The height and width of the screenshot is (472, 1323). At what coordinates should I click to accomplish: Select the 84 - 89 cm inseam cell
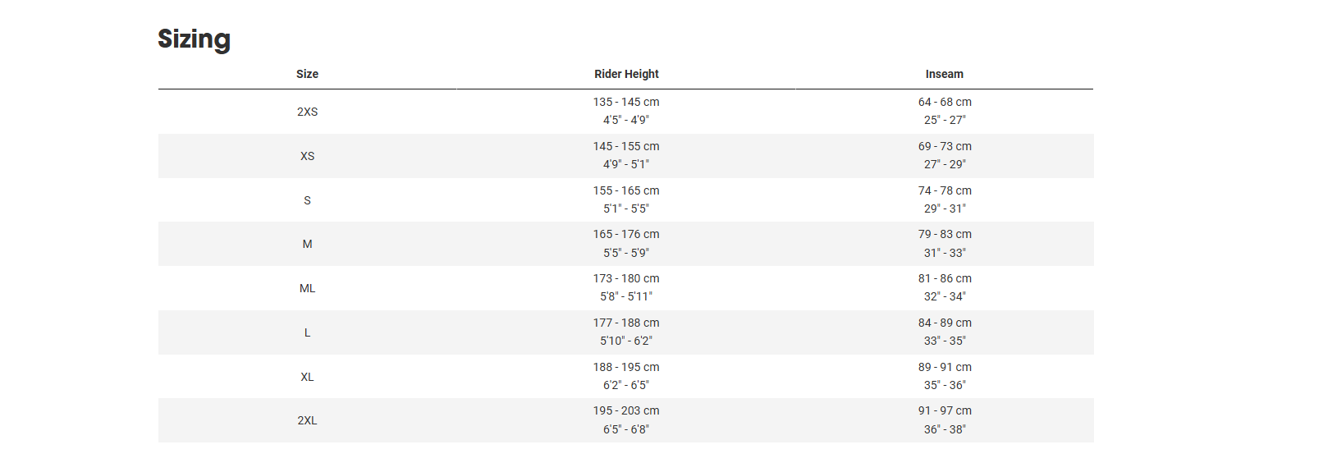coord(945,323)
